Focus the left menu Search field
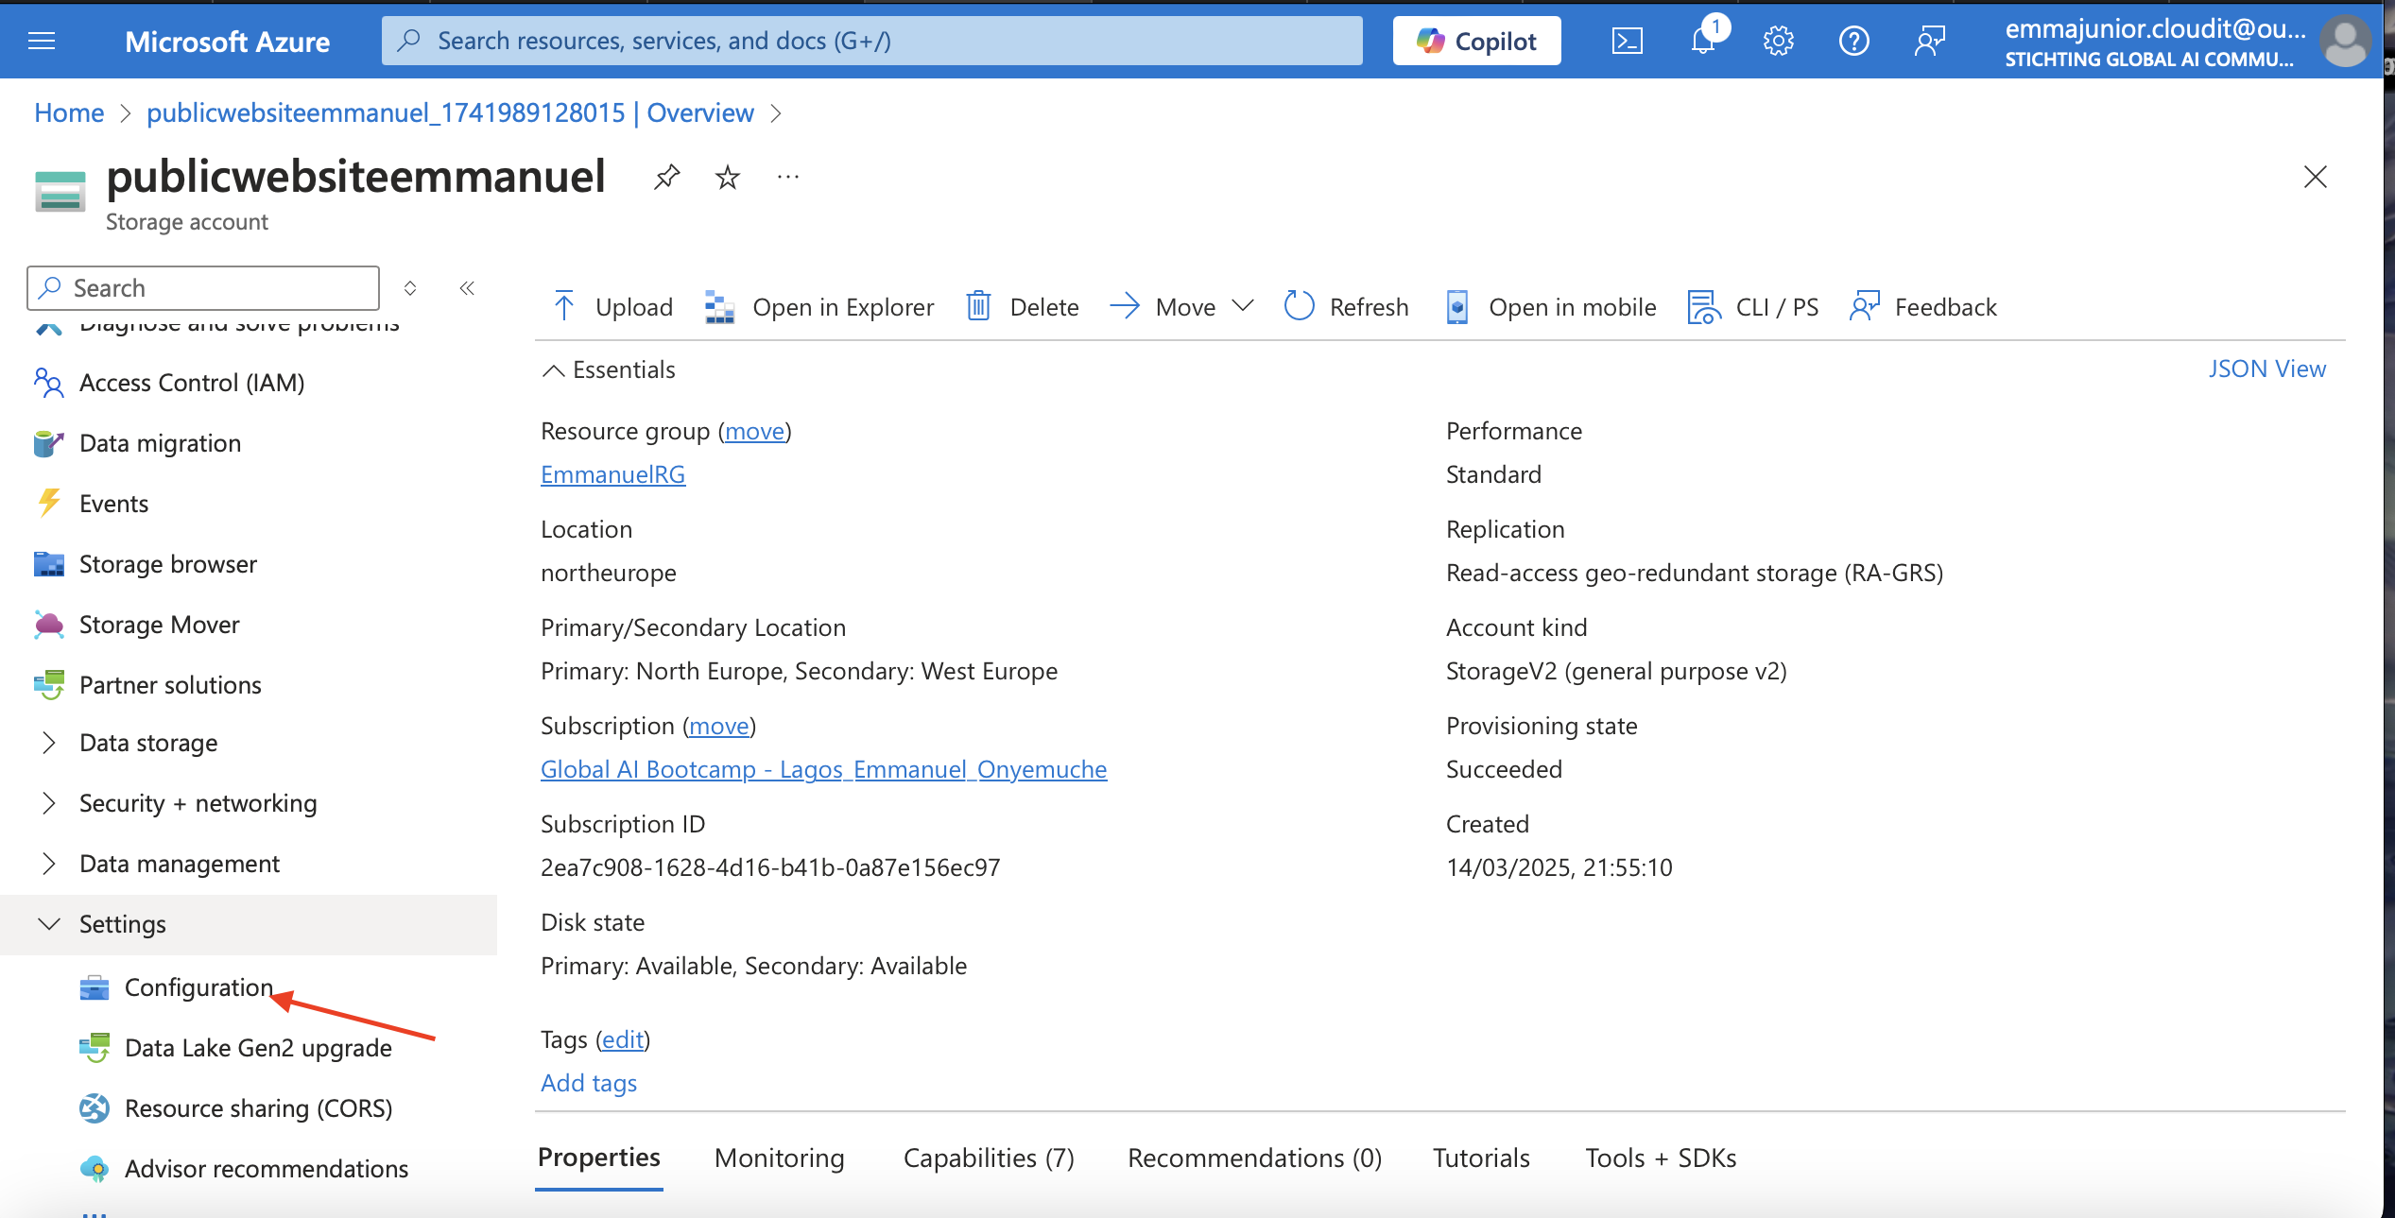2395x1218 pixels. coord(203,288)
